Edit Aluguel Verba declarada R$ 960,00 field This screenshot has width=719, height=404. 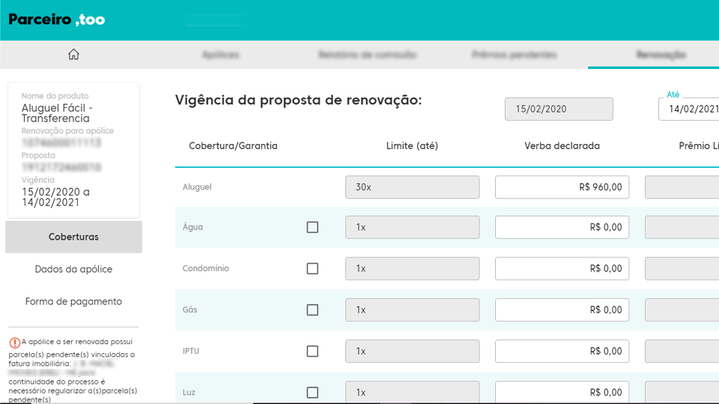coord(562,187)
